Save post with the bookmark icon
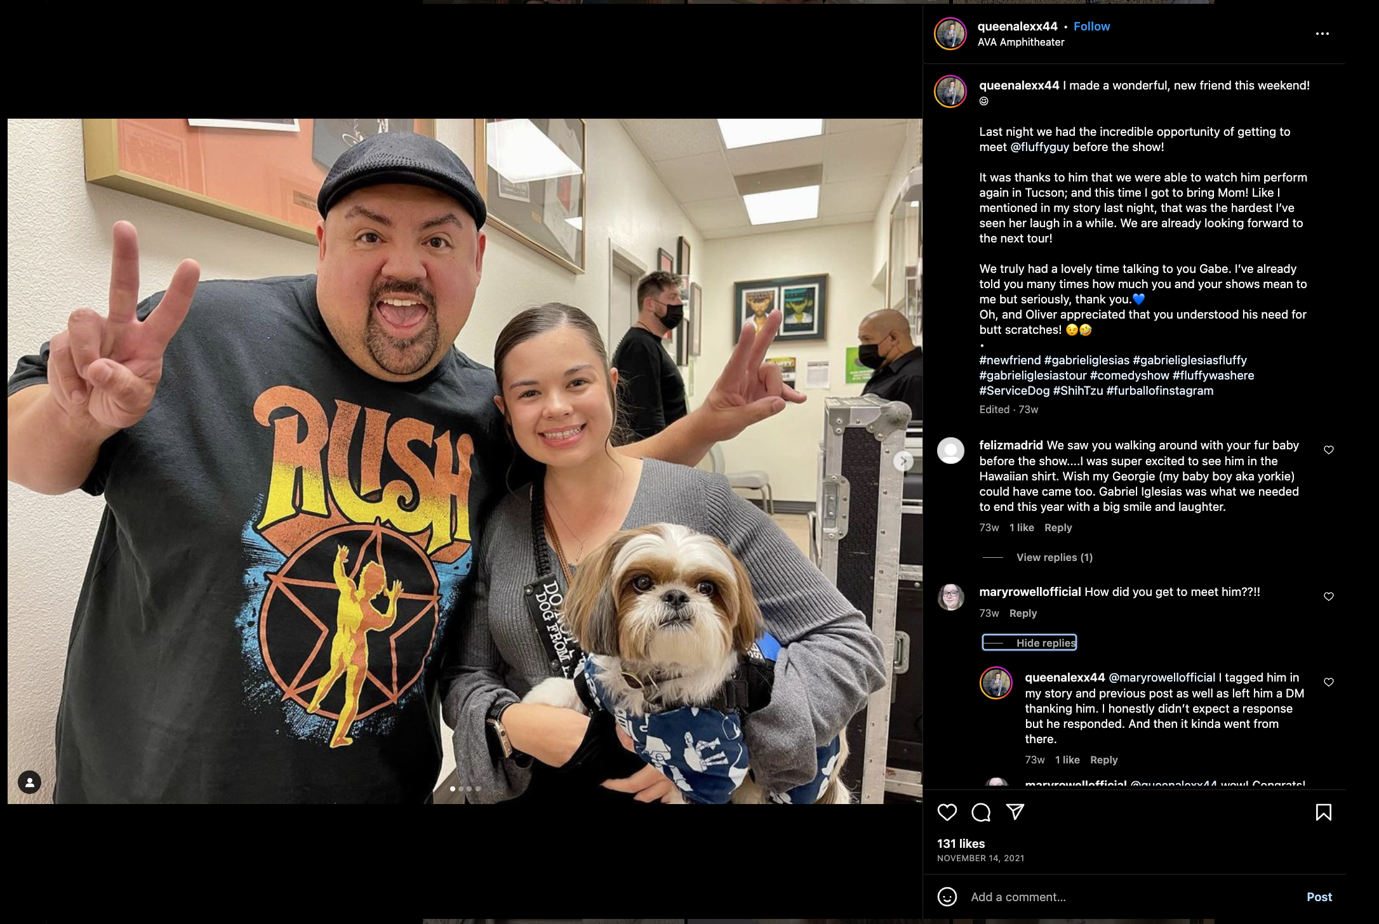 coord(1324,812)
